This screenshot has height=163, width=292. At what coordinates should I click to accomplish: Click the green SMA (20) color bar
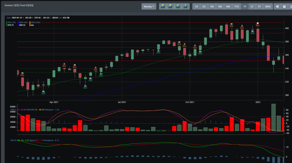point(7,24)
